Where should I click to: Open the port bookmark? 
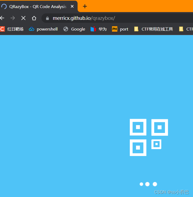pos(120,29)
